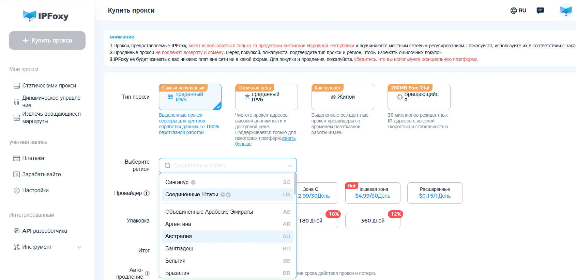This screenshot has width=576, height=280.
Task: Click the Инструмент sidebar icon
Action: 16,247
